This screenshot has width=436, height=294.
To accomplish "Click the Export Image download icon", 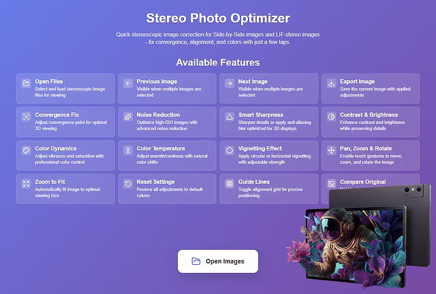I will point(331,83).
